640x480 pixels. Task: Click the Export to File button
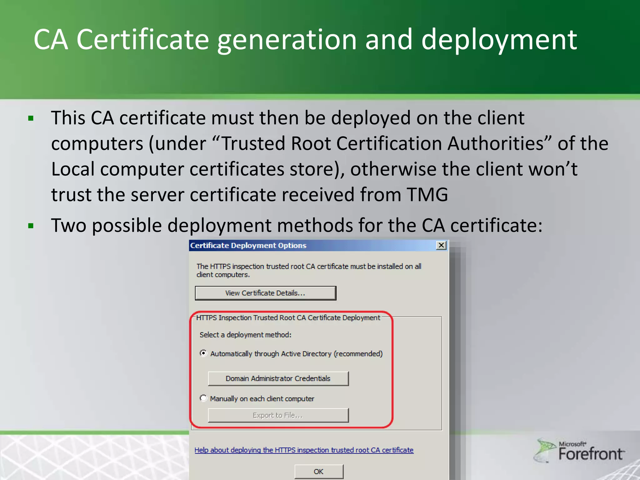pyautogui.click(x=278, y=415)
